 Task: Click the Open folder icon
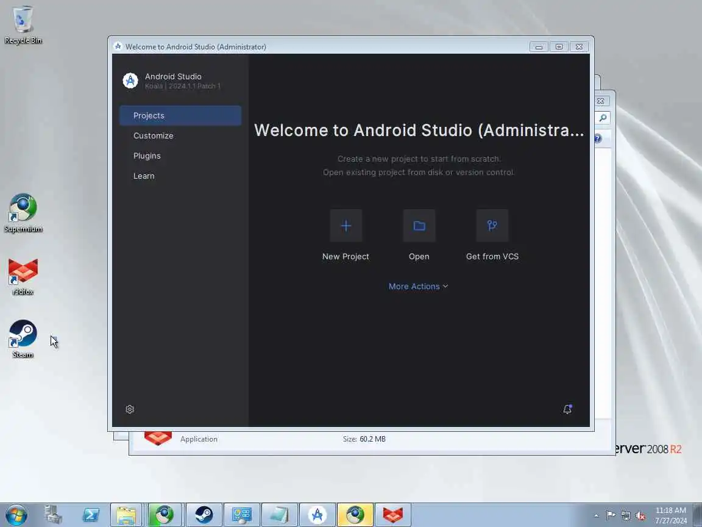point(419,226)
